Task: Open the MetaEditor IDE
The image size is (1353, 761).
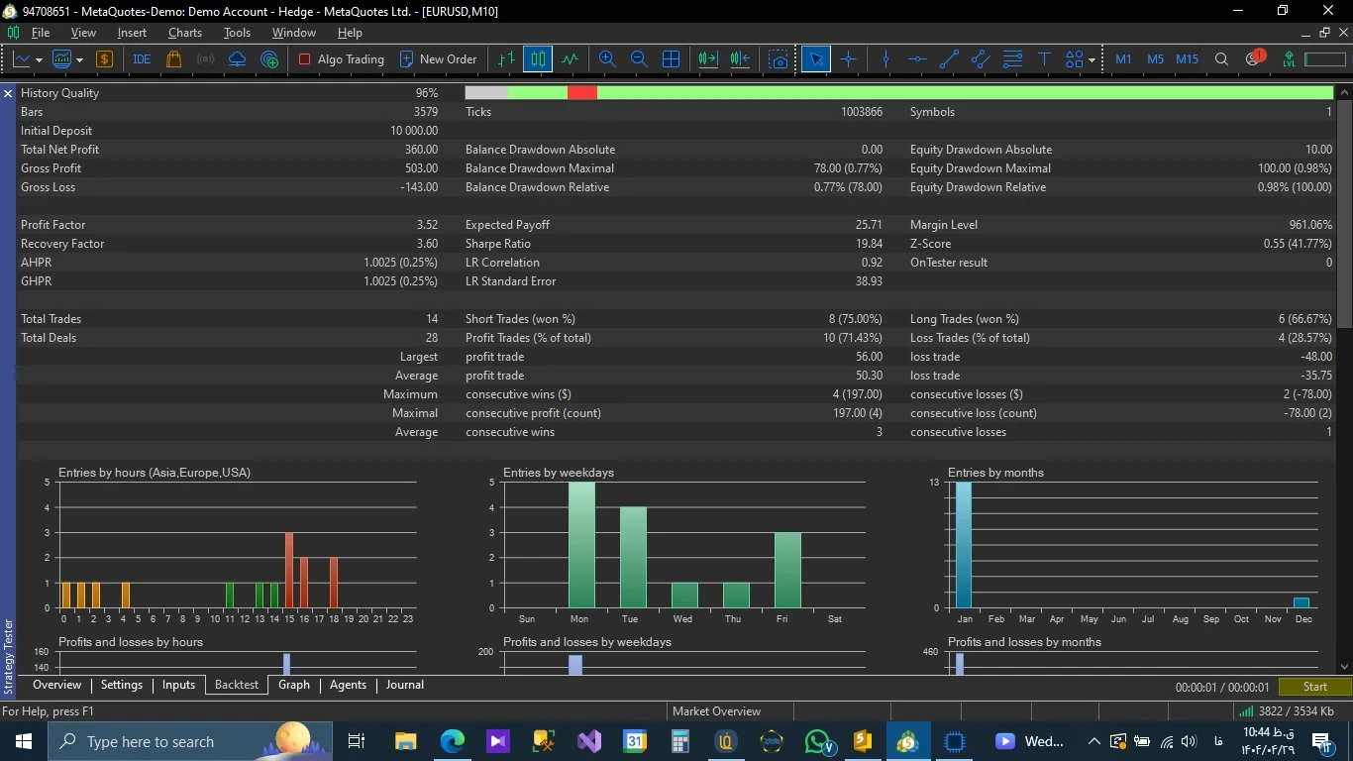Action: (x=142, y=59)
